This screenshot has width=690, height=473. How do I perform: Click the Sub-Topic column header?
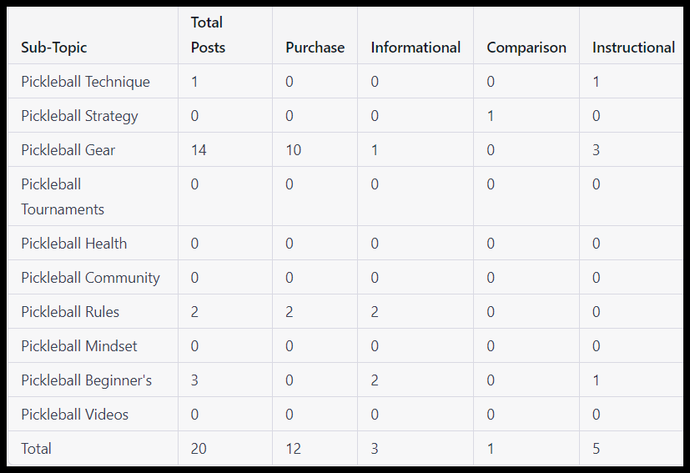[x=54, y=48]
